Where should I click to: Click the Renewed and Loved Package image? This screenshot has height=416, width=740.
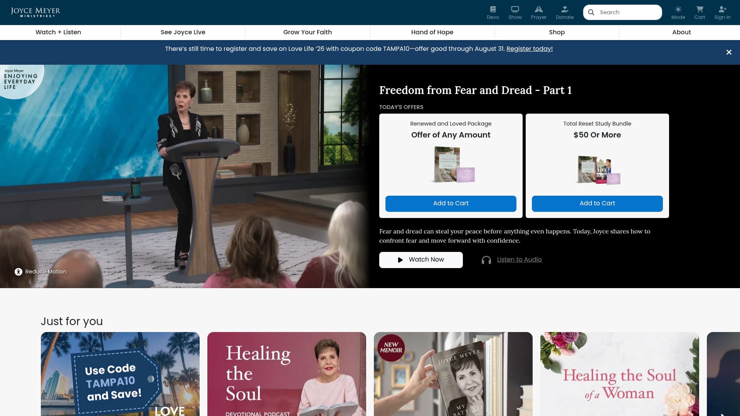coord(452,164)
